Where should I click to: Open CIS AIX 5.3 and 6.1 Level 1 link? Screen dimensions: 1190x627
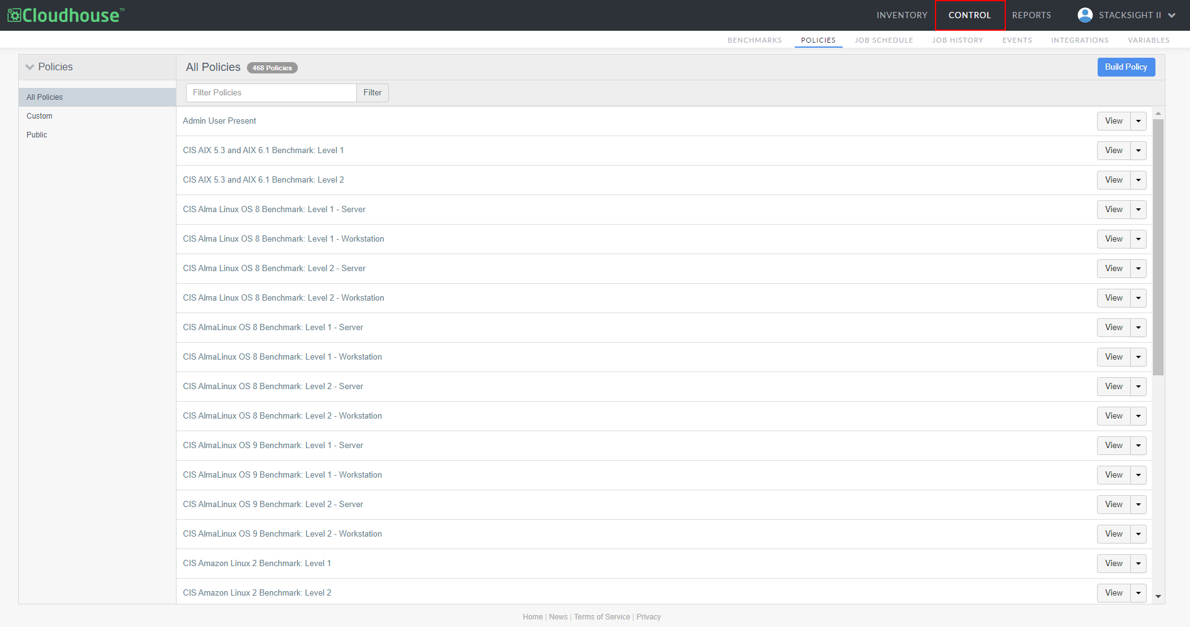pyautogui.click(x=263, y=151)
